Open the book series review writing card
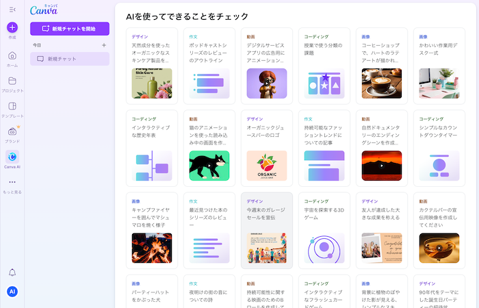Viewport: 479px width, 308px height. pos(209,231)
